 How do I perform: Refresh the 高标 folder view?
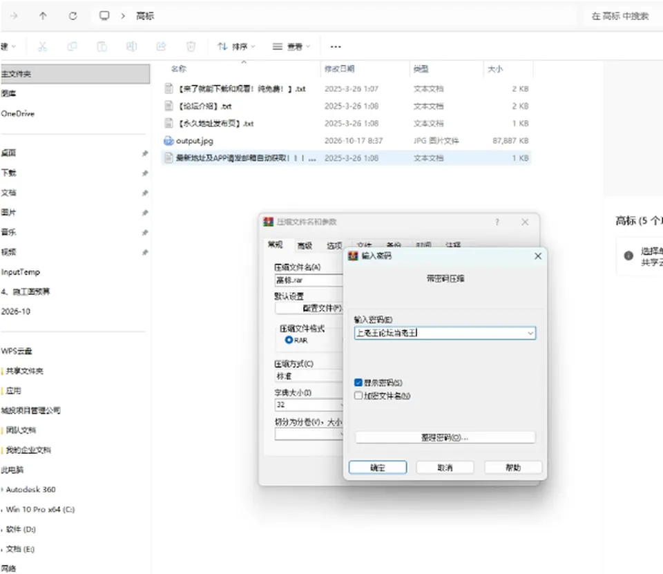pyautogui.click(x=73, y=16)
